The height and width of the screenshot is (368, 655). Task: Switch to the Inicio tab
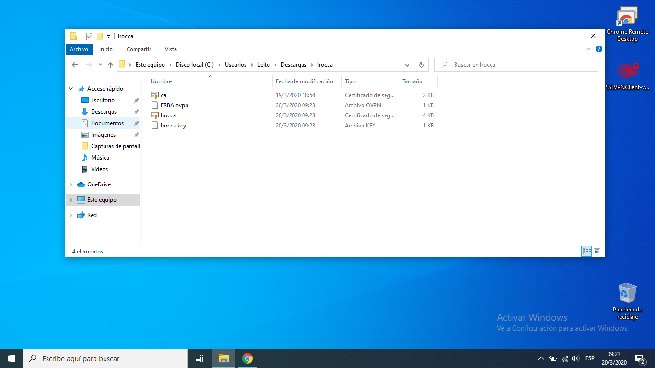[x=106, y=49]
